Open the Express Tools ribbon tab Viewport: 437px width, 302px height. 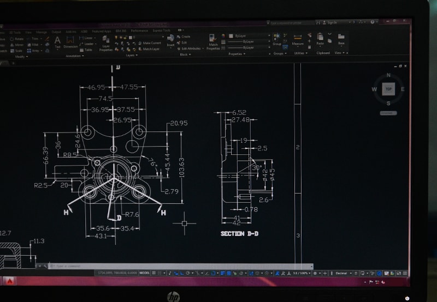(161, 31)
